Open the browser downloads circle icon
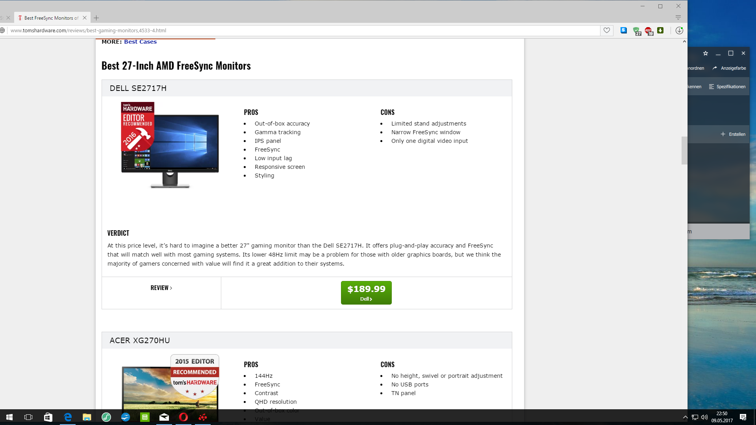 coord(679,30)
